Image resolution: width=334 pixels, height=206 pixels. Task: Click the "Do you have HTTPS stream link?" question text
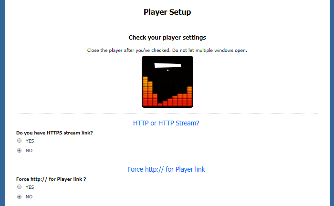(x=54, y=133)
